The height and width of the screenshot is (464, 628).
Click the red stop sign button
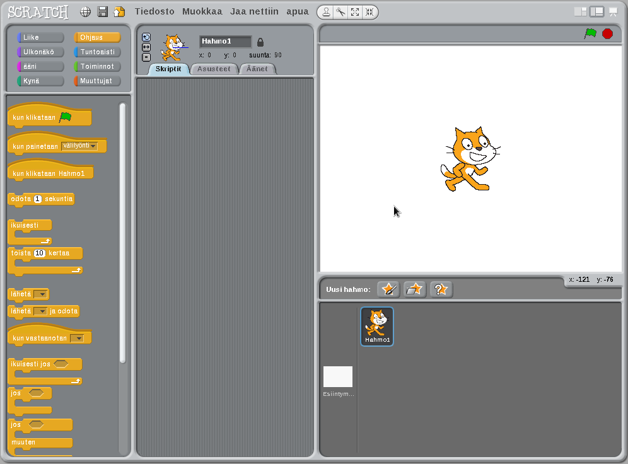(608, 33)
